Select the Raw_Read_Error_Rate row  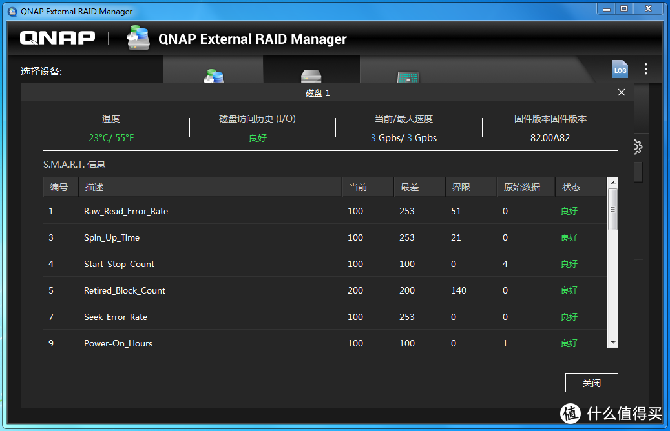[x=325, y=211]
